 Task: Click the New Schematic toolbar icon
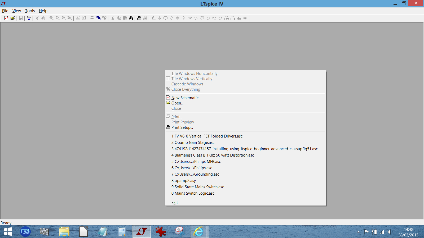tap(6, 18)
